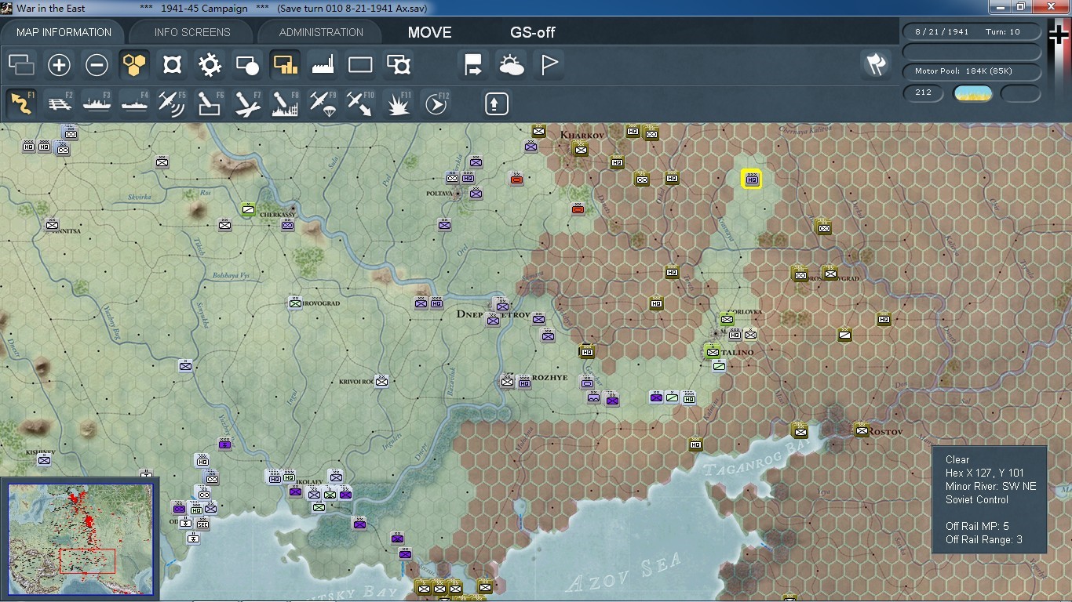
Task: Select the F8 bomb city mode icon
Action: [x=285, y=103]
